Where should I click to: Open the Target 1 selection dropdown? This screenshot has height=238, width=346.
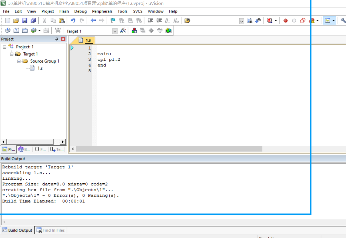tap(115, 31)
